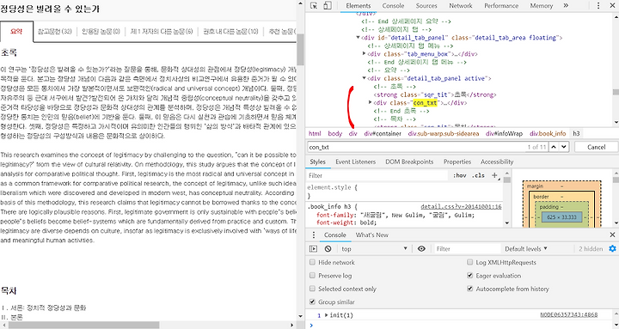Open the Memory tab
This screenshot has height=329, width=619.
point(542,5)
